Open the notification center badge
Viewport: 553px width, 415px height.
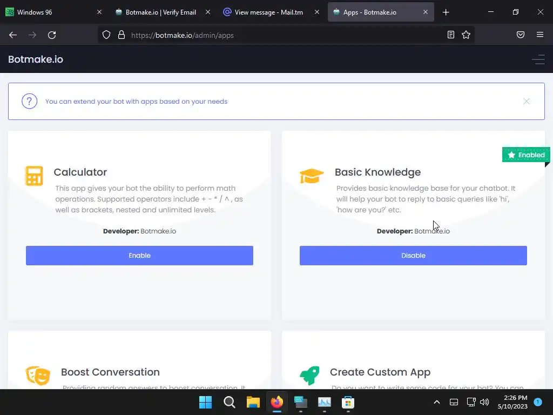coord(538,401)
